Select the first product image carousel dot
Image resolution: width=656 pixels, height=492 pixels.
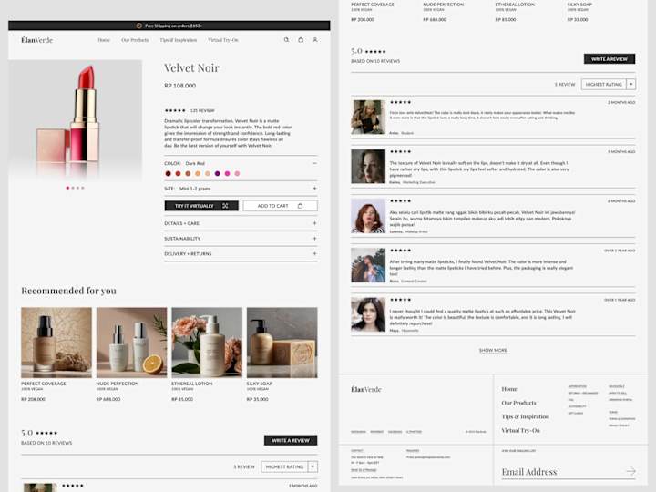click(x=67, y=188)
